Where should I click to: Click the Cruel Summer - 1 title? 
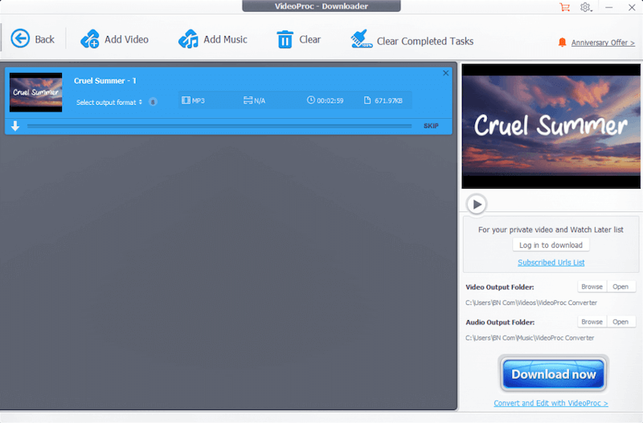(105, 81)
